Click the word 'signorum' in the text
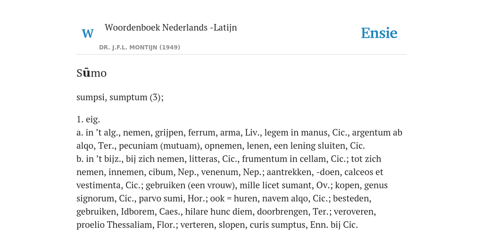483x241 pixels. [x=96, y=199]
